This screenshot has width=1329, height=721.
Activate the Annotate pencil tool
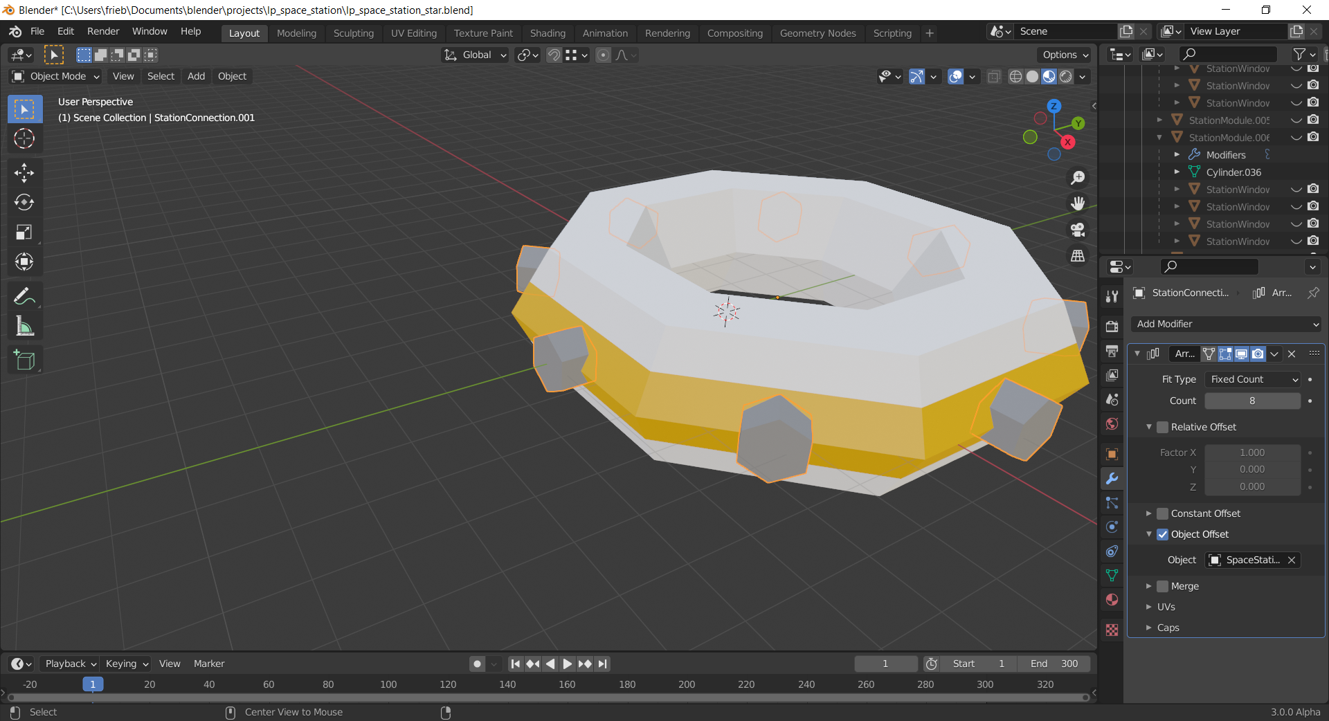pyautogui.click(x=24, y=297)
